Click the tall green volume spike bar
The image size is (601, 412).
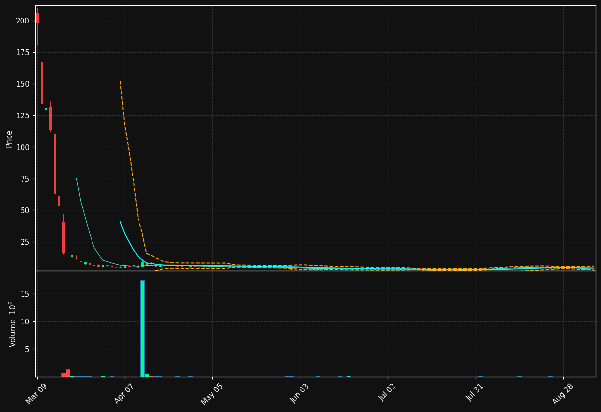(142, 328)
